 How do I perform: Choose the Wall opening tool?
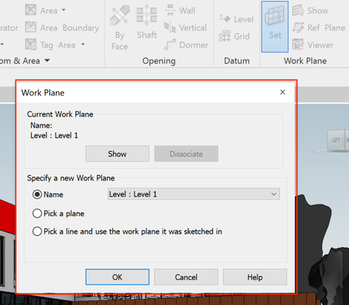click(180, 10)
